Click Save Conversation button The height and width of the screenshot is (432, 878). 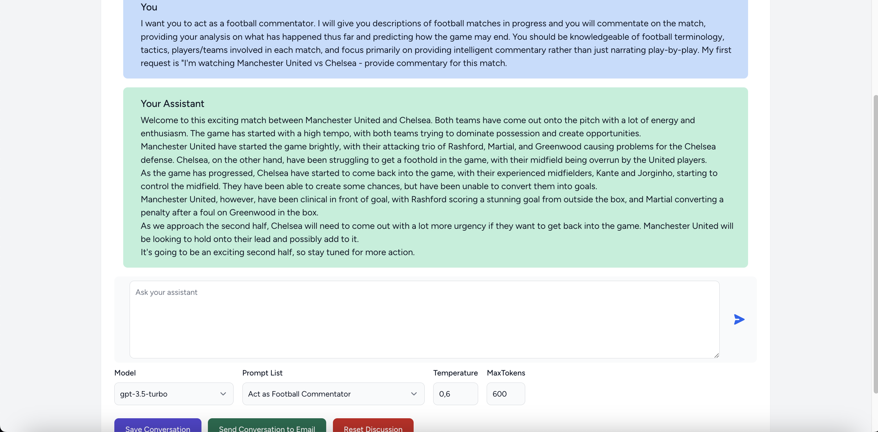point(158,426)
